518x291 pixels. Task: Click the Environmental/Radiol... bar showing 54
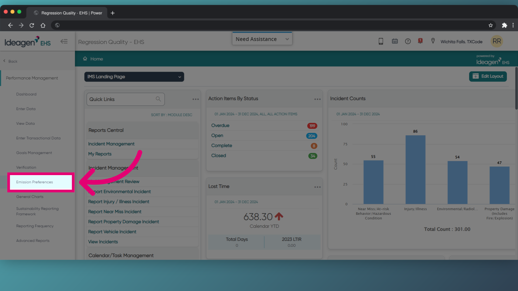(457, 182)
